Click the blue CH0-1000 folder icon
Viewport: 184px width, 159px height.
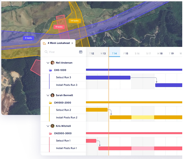(51, 70)
